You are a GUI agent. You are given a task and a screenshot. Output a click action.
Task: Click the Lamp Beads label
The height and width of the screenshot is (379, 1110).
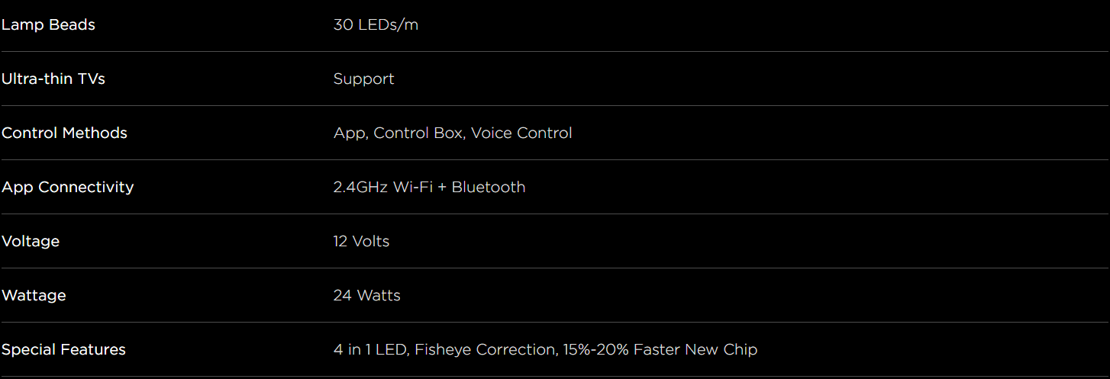point(48,24)
